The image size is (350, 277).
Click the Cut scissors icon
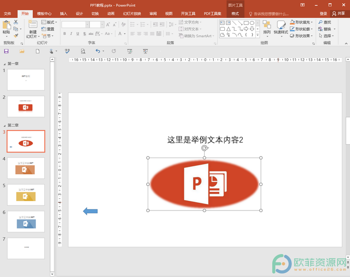point(16,22)
